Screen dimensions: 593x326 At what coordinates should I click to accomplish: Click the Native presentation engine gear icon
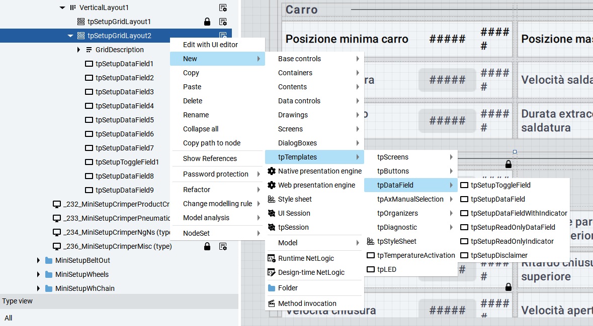click(x=272, y=171)
